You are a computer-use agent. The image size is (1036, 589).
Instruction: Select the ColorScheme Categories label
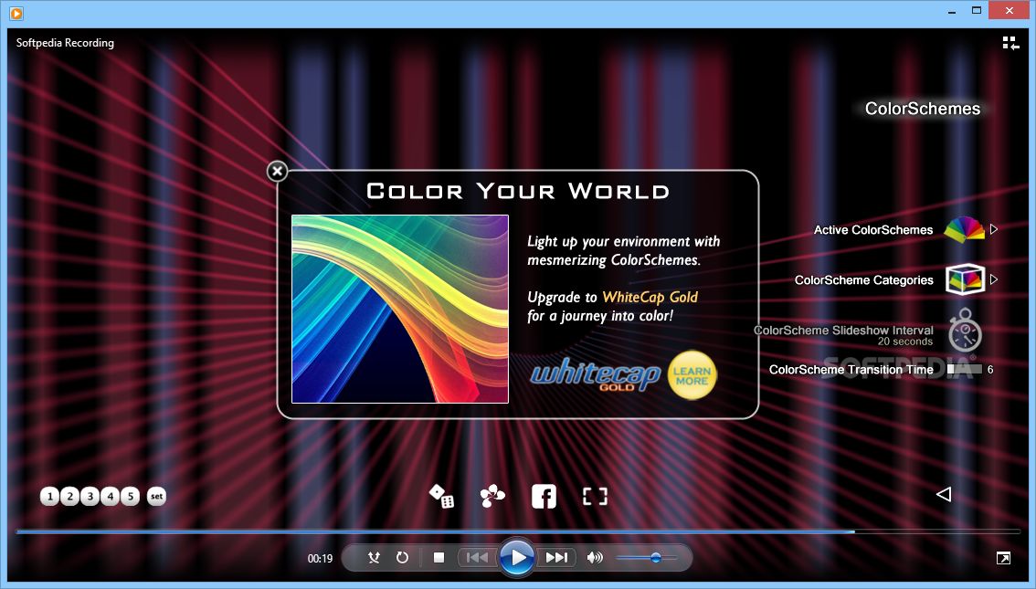click(x=863, y=280)
